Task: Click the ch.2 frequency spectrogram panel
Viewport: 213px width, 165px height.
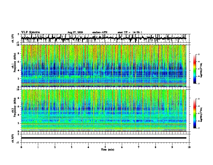Action: click(104, 111)
